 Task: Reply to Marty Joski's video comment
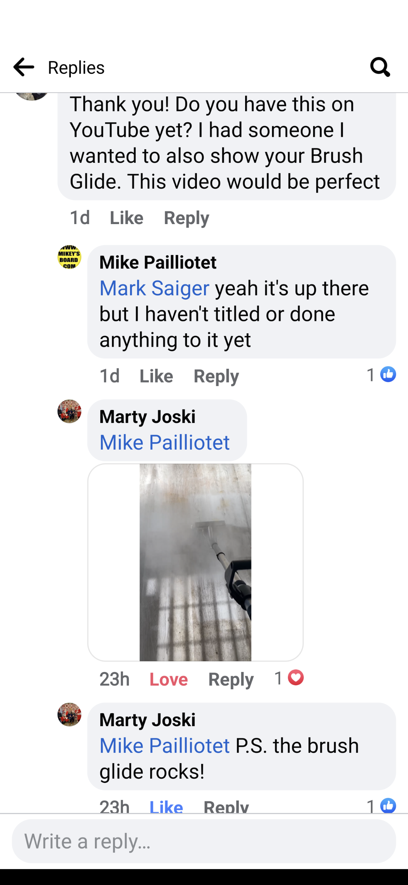[231, 679]
